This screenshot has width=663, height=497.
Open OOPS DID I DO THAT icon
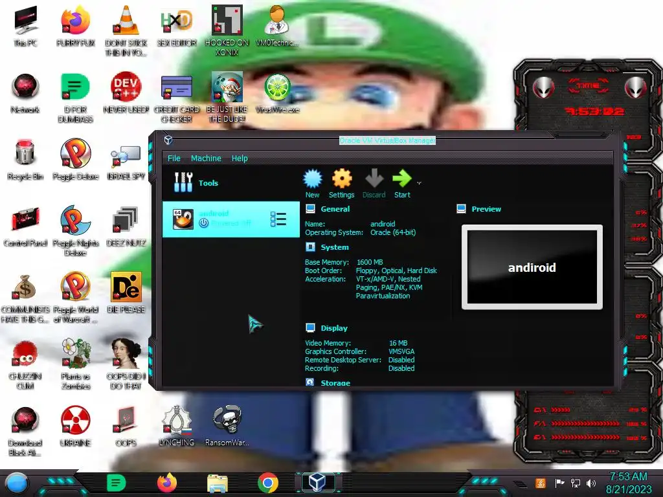[x=126, y=364]
